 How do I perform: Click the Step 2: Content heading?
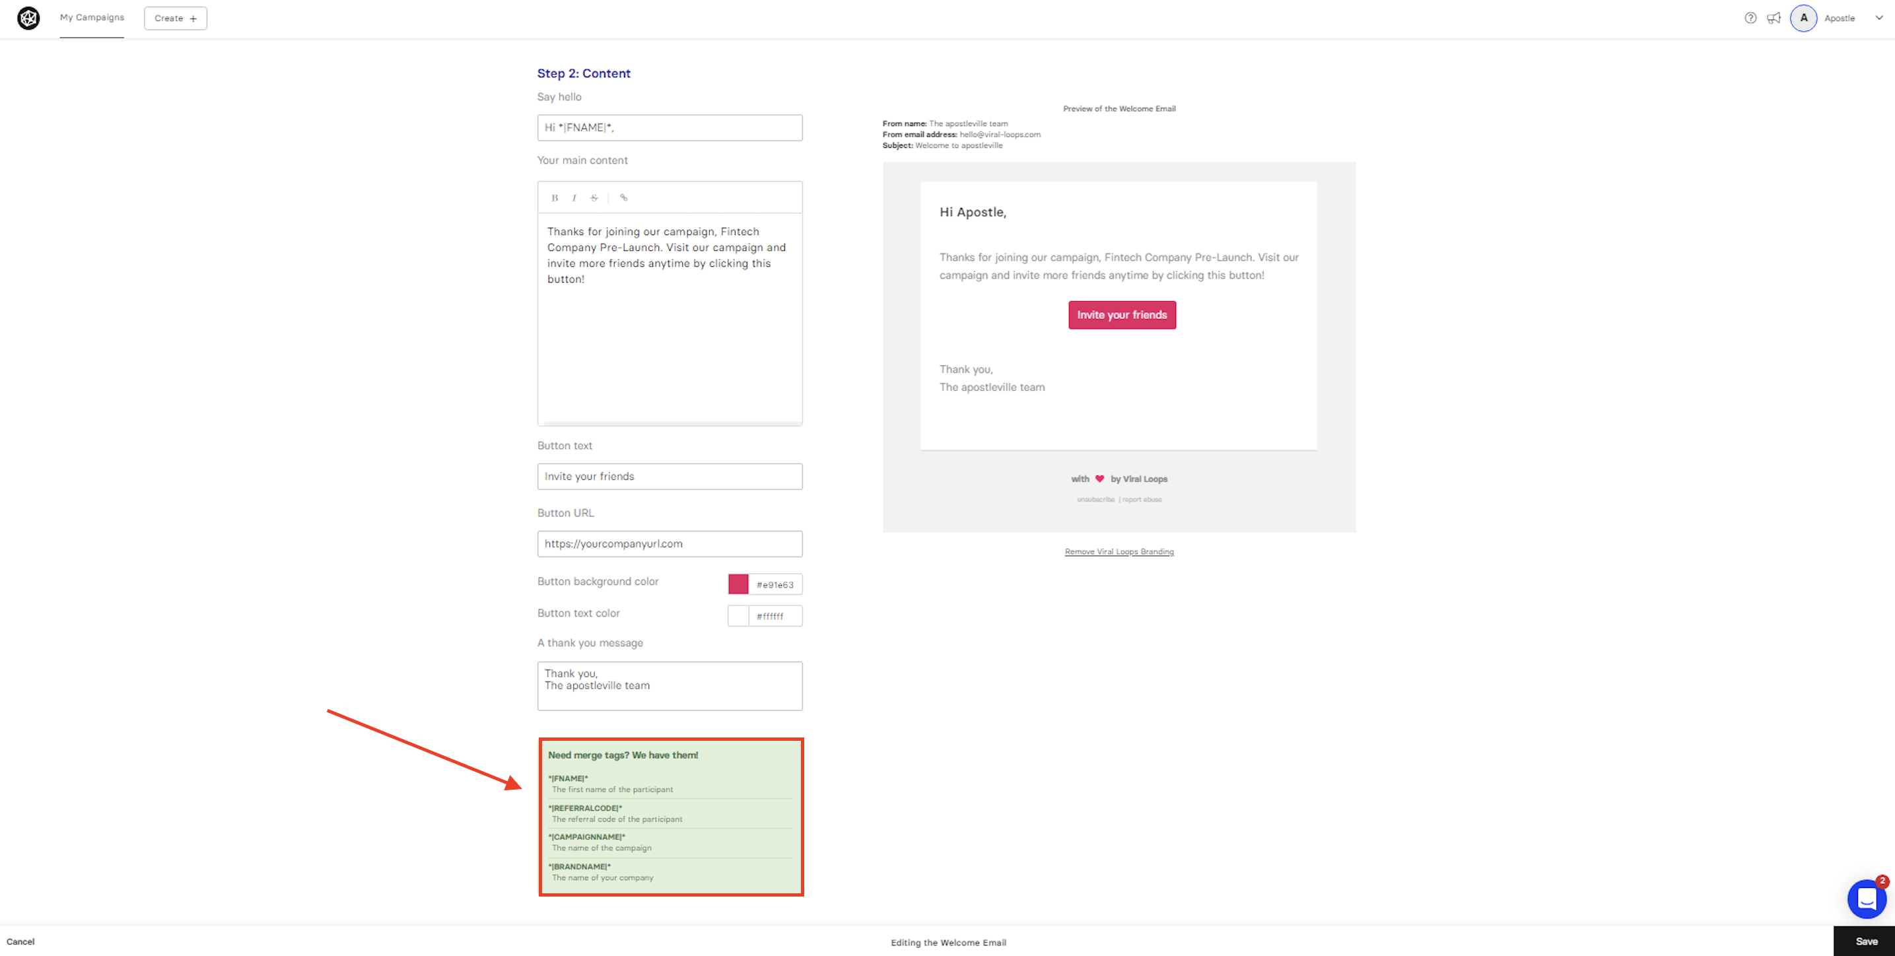tap(584, 73)
